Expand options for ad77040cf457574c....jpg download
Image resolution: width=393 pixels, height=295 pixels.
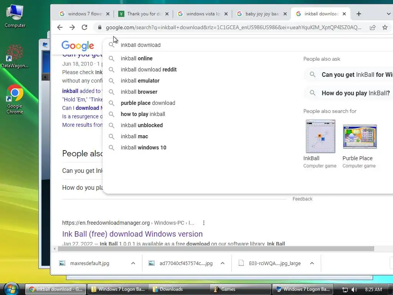[x=223, y=263]
